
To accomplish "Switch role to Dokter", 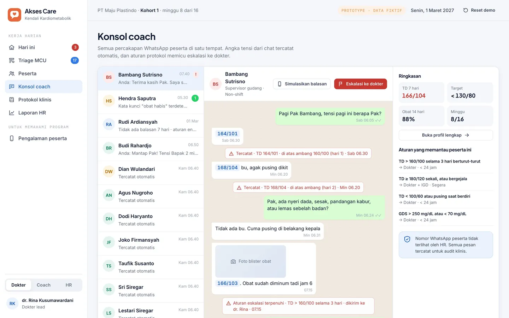I will click(x=18, y=285).
